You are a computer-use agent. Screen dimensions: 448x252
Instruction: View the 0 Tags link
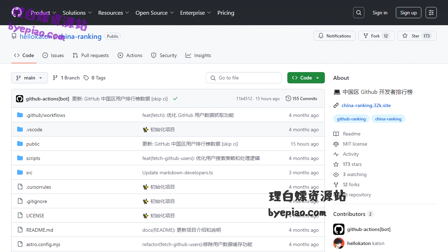click(94, 78)
